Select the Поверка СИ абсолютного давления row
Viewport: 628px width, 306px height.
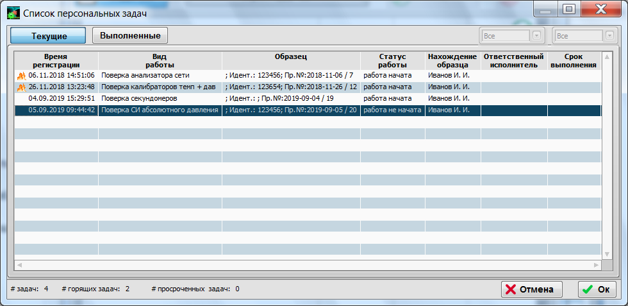tap(160, 110)
